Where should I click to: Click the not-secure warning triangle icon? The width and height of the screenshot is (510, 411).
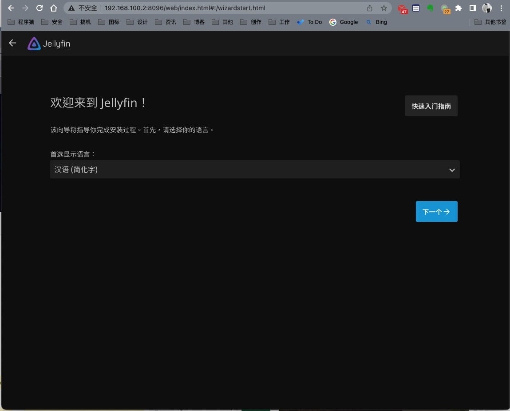pos(71,8)
